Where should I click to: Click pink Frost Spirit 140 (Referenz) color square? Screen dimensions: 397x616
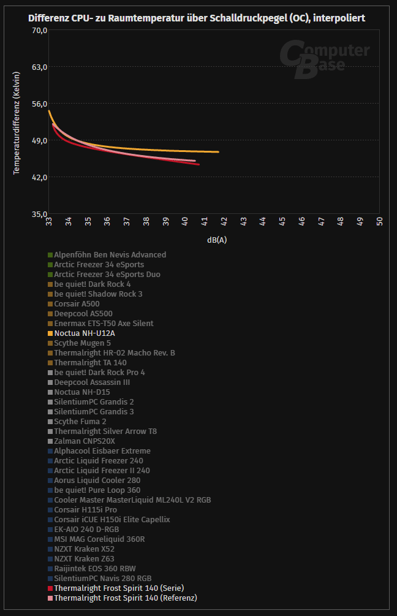[x=50, y=599]
